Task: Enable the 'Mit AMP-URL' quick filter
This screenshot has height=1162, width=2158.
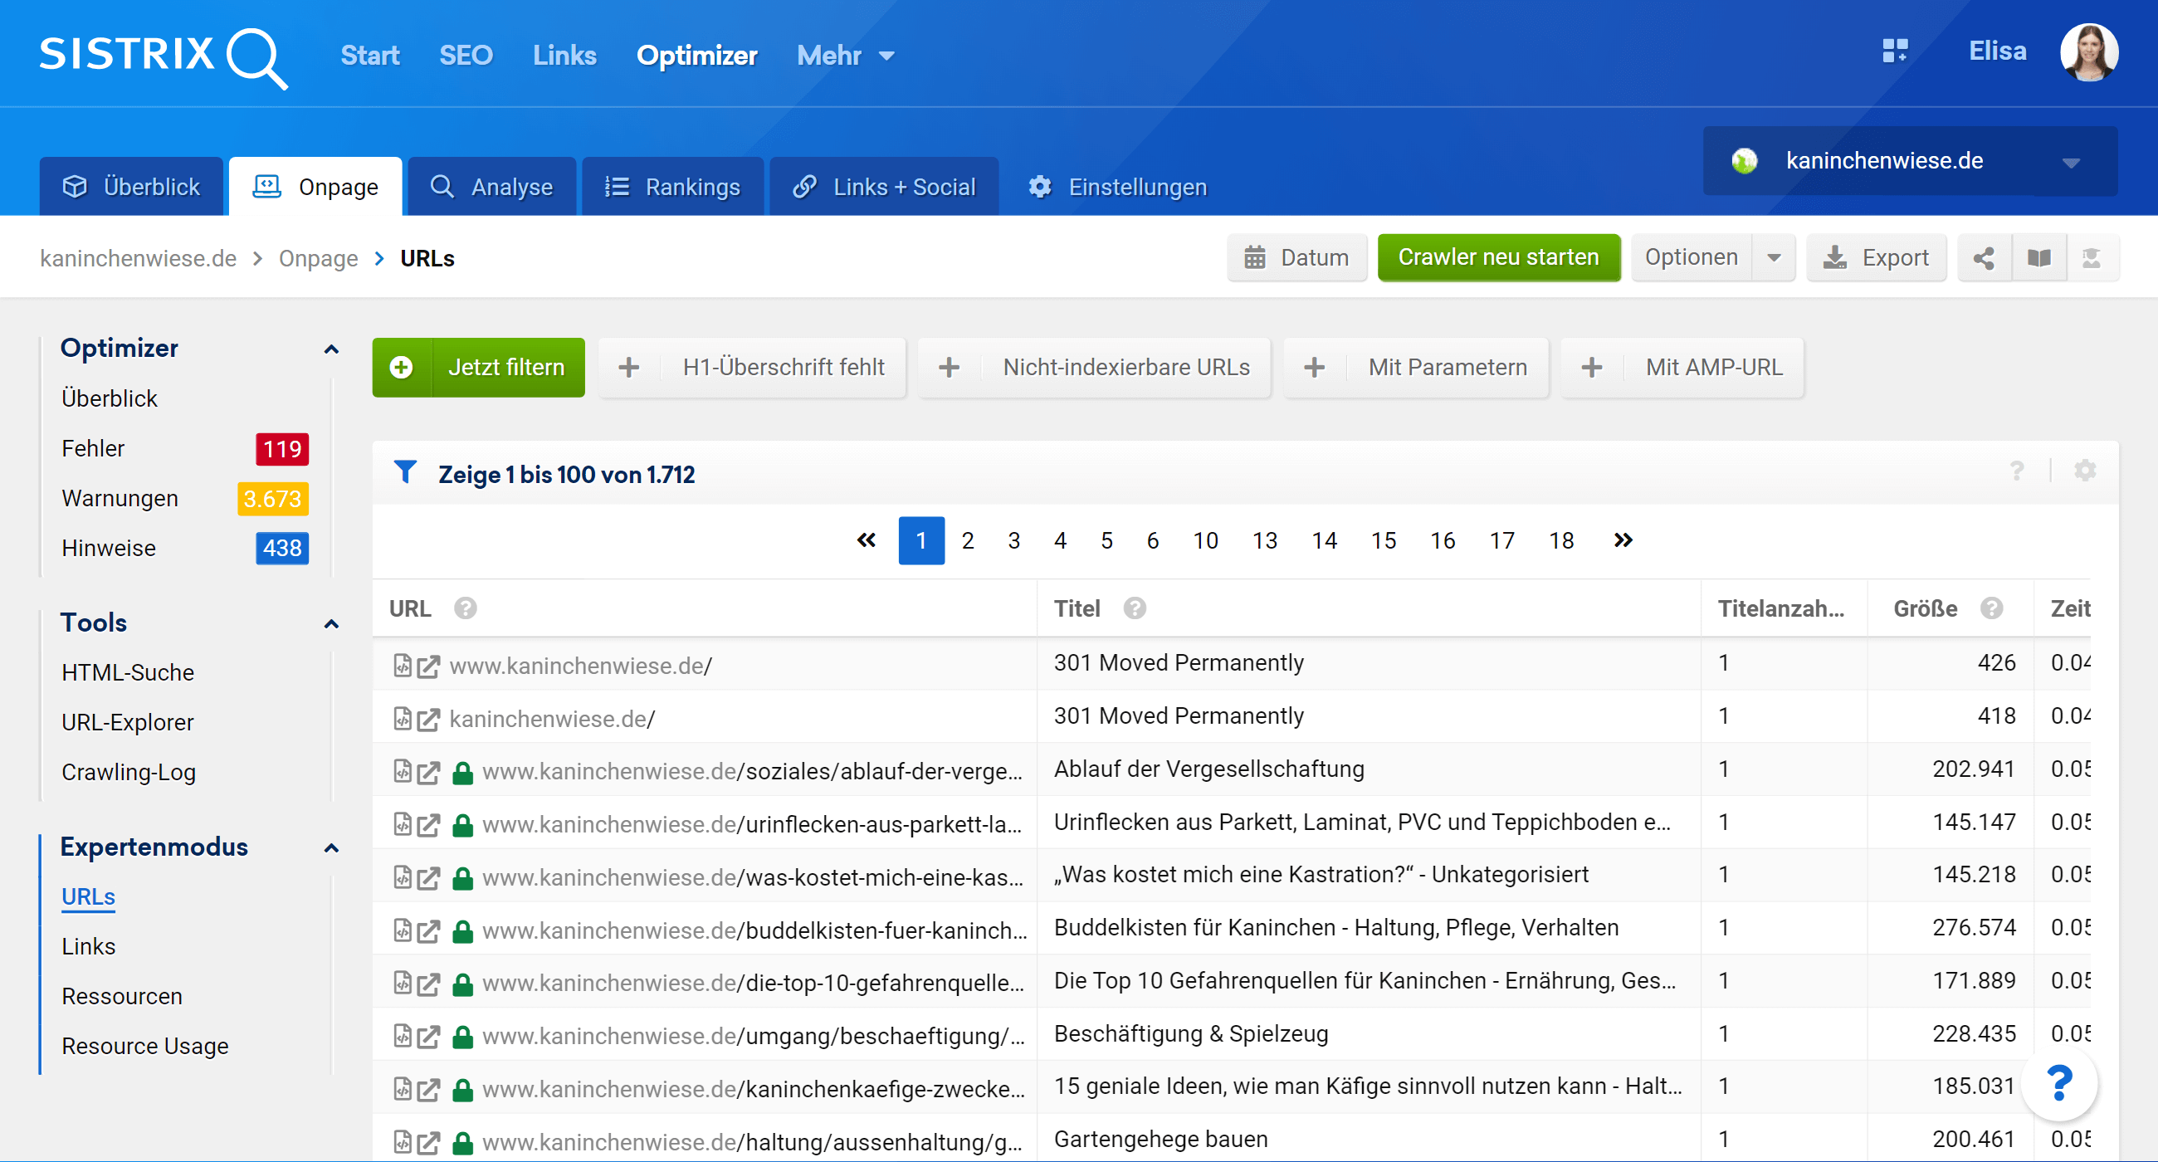Action: click(x=1682, y=367)
